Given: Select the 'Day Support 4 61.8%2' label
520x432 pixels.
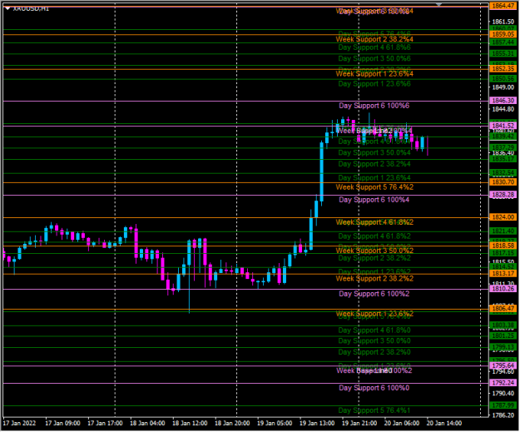Looking at the screenshot, I should 374,236.
